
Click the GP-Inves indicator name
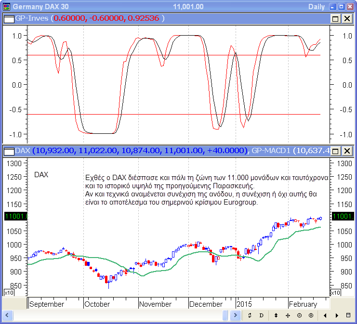point(32,18)
